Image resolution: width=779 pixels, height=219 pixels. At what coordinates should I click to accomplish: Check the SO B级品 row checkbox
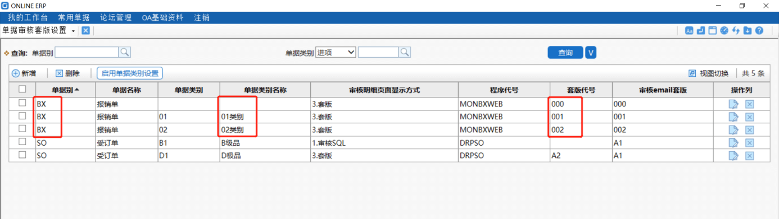click(x=22, y=142)
